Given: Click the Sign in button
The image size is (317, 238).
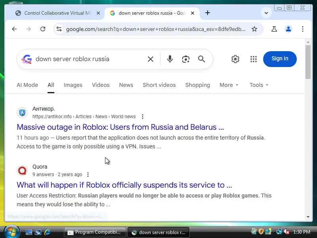Looking at the screenshot, I should pyautogui.click(x=280, y=59).
